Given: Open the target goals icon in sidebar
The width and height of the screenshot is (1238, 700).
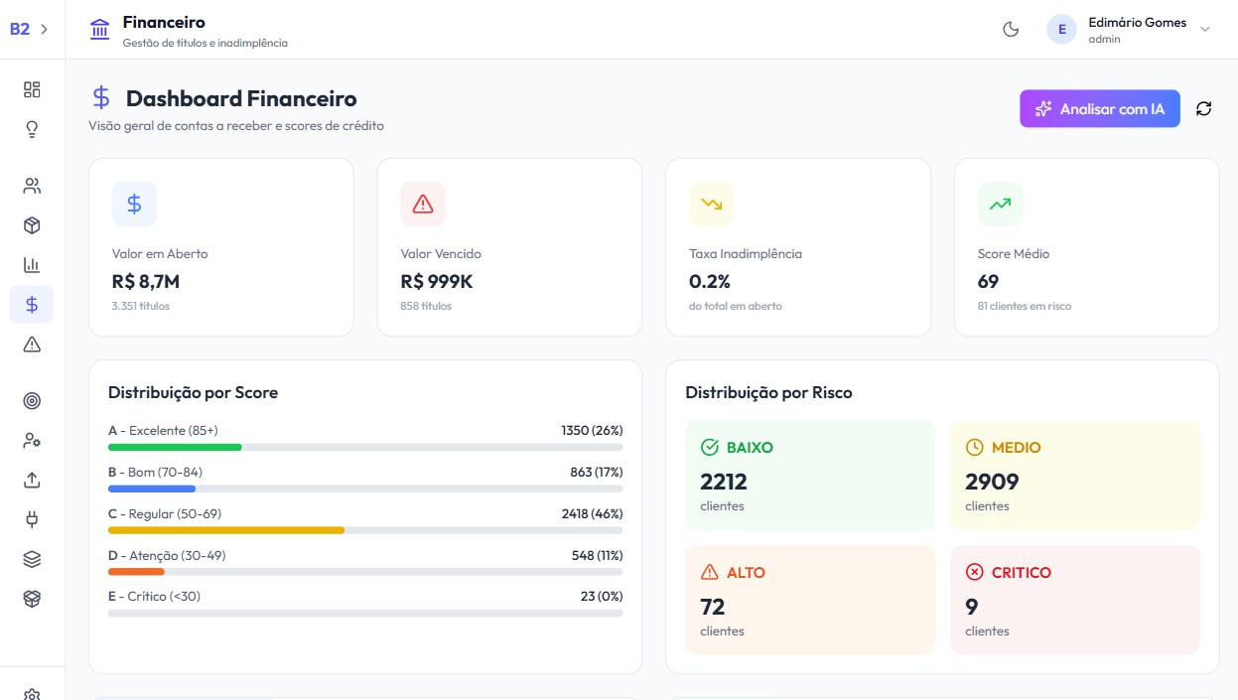Looking at the screenshot, I should point(32,401).
